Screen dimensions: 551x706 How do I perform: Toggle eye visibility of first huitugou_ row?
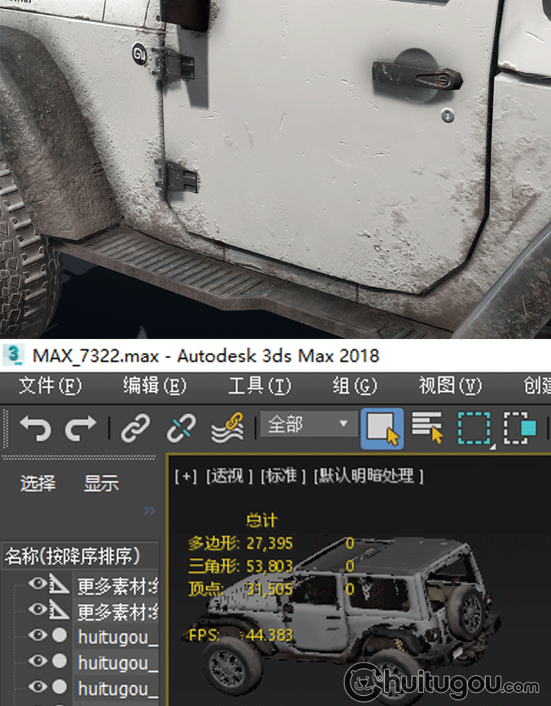tap(37, 635)
